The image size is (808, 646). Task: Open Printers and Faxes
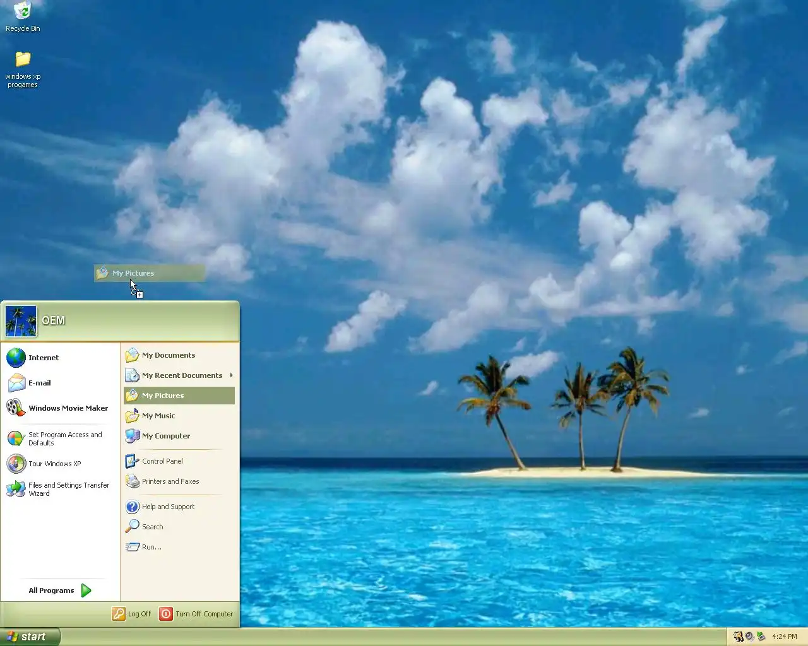(179, 481)
